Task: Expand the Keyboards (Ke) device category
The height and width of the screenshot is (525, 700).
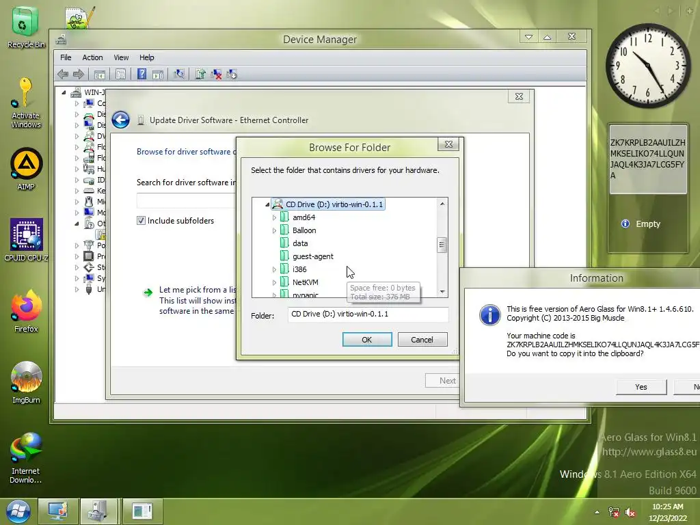Action: (x=77, y=191)
